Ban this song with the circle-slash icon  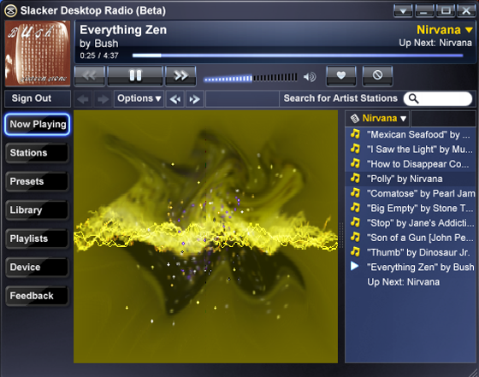point(377,75)
